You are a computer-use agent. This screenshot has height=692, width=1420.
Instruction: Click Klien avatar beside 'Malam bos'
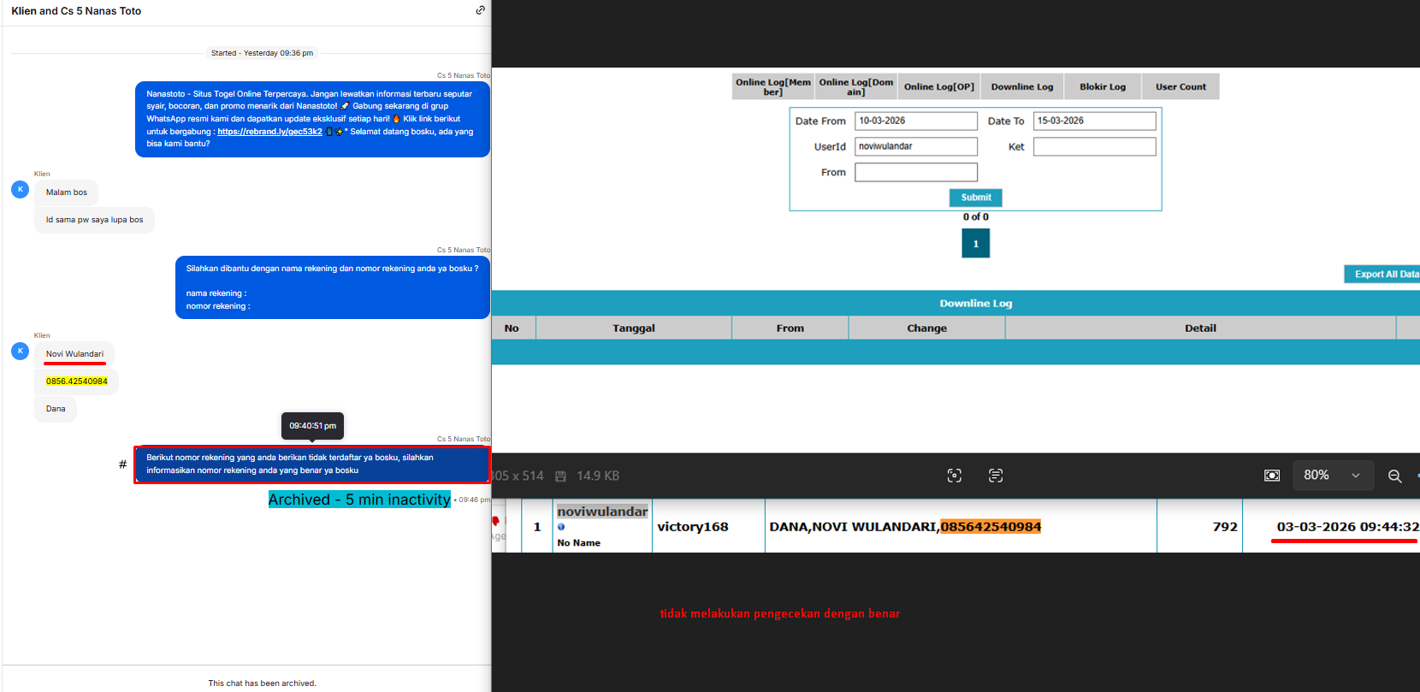point(21,189)
